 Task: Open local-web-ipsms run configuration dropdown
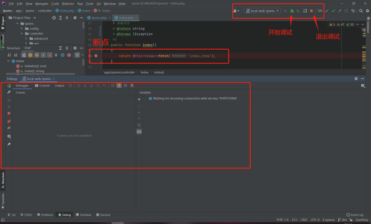tap(262, 11)
